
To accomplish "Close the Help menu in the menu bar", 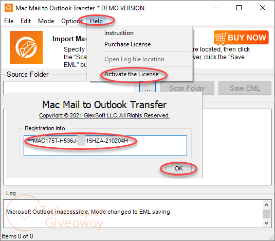I will (96, 21).
